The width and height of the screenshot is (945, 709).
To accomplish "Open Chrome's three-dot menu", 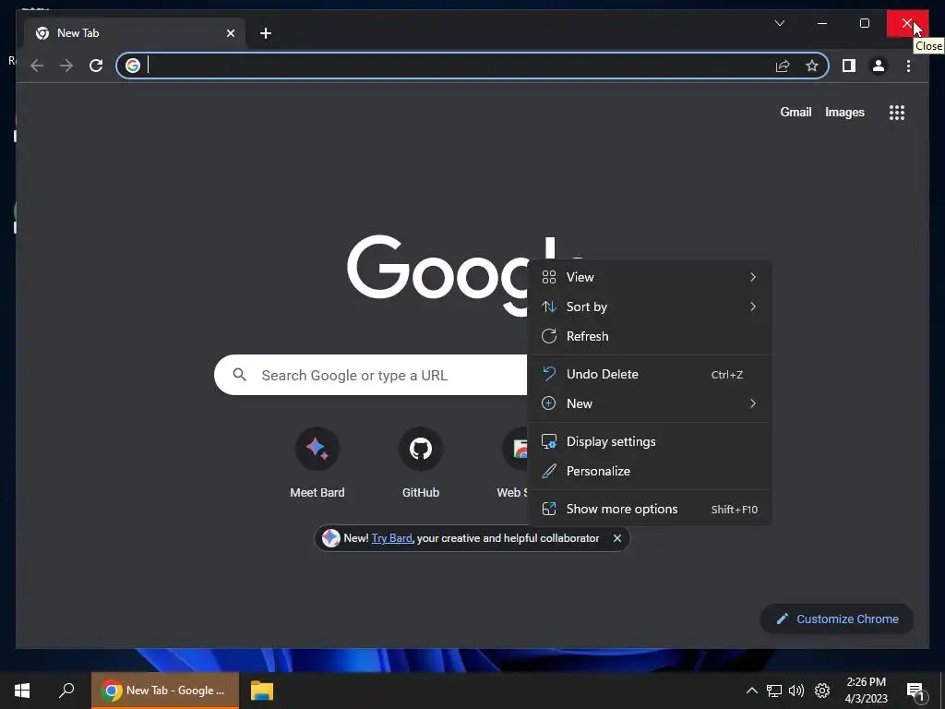I will 908,66.
